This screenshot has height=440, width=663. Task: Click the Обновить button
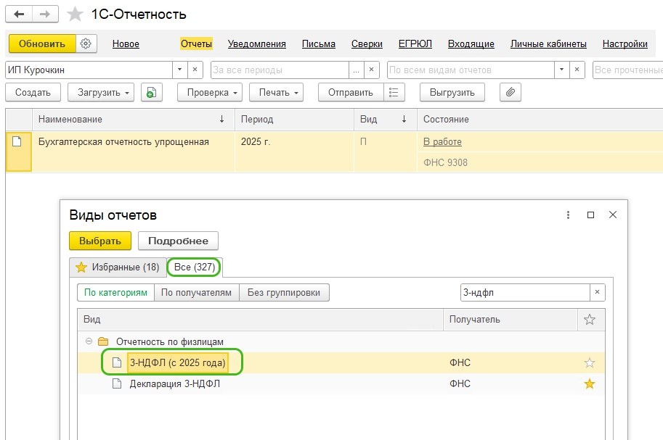click(x=42, y=43)
